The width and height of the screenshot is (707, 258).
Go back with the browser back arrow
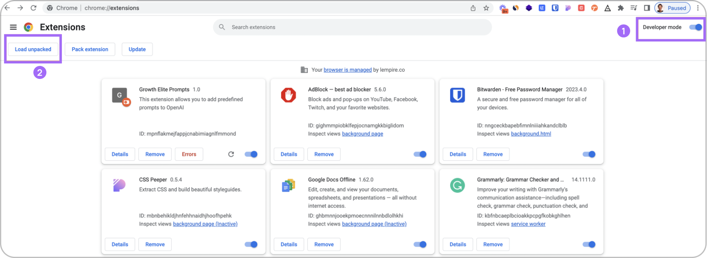(x=7, y=8)
